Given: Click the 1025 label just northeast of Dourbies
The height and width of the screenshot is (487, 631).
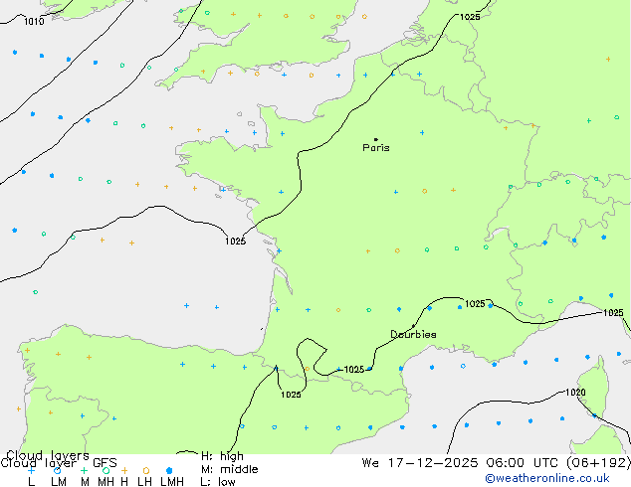Looking at the screenshot, I should [x=475, y=304].
